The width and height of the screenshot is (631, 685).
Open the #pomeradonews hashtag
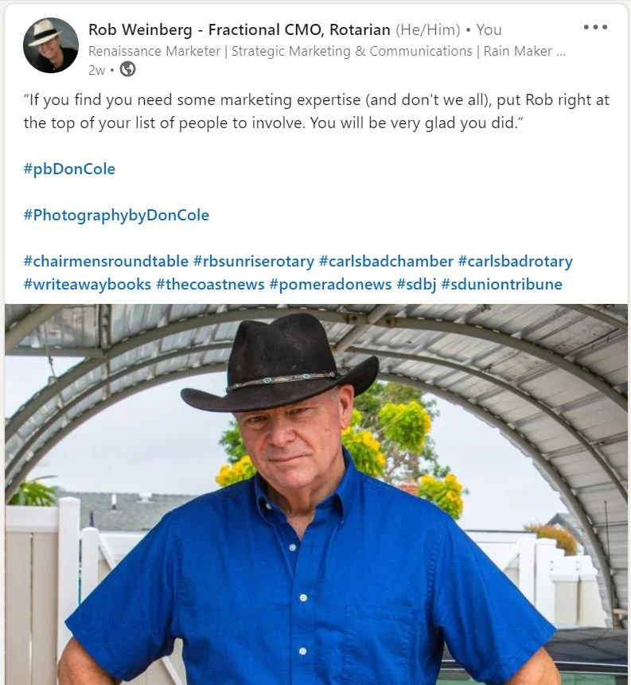click(x=330, y=284)
